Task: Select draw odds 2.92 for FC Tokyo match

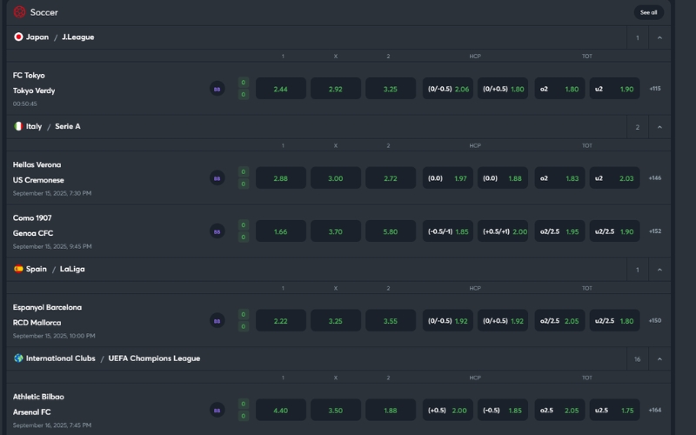Action: click(336, 89)
